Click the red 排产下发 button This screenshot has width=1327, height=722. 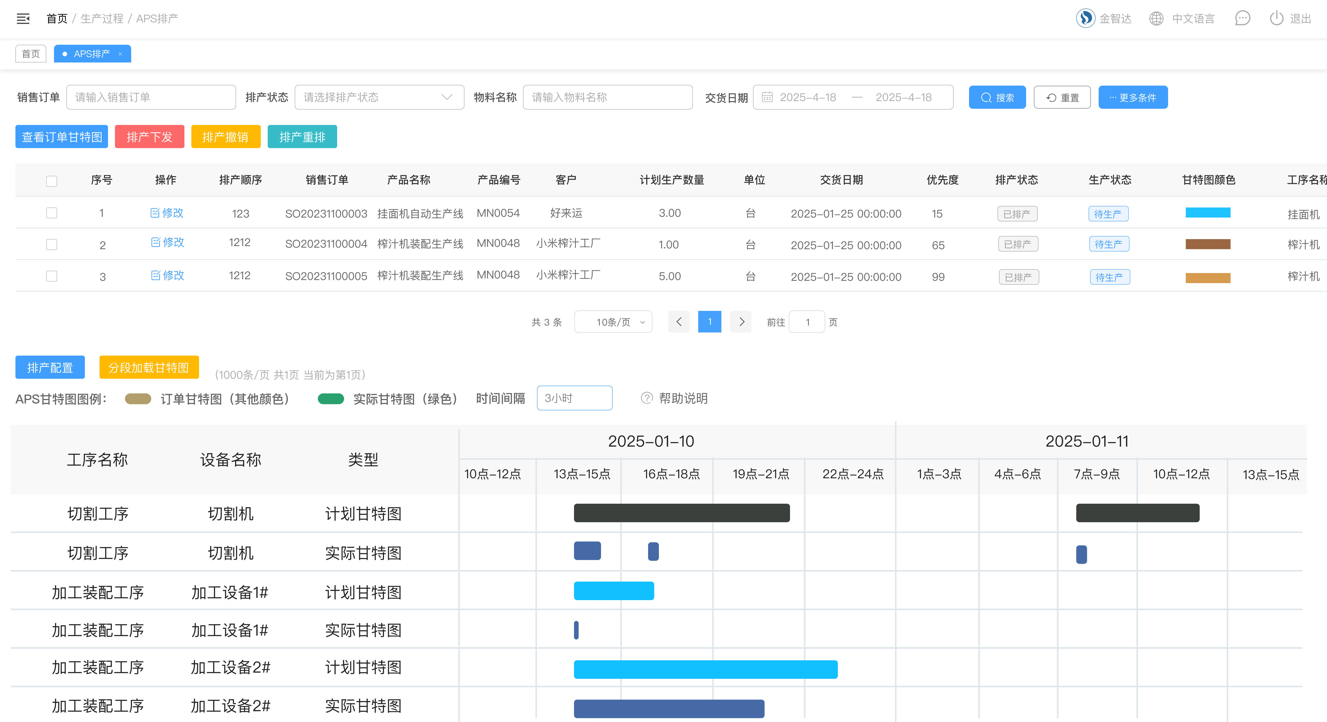tap(149, 137)
